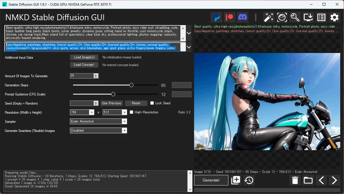Open the model download/installer icon
Image resolution: width=344 pixels, height=194 pixels.
tap(308, 17)
